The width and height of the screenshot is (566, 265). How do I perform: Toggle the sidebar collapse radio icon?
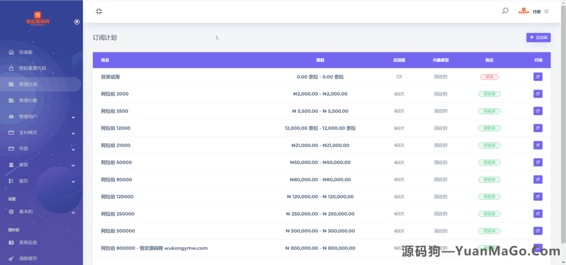click(77, 22)
